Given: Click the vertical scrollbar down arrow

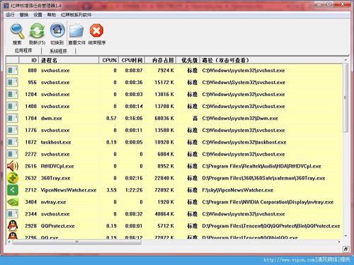Looking at the screenshot, I should [346, 236].
